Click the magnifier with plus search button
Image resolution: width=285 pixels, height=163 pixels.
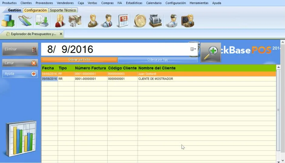[211, 53]
